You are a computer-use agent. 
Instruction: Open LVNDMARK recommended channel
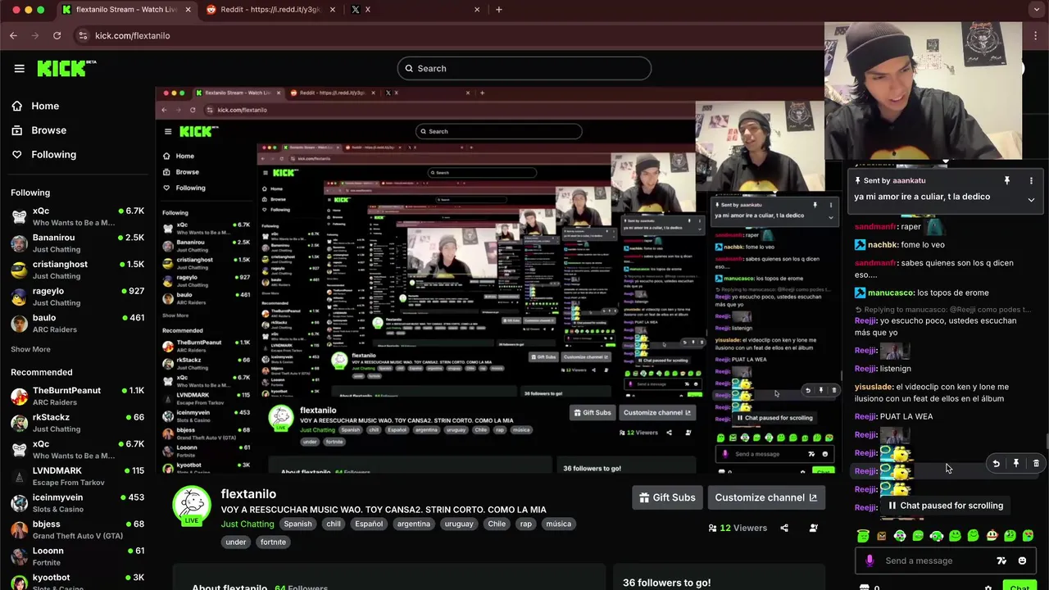pos(77,476)
